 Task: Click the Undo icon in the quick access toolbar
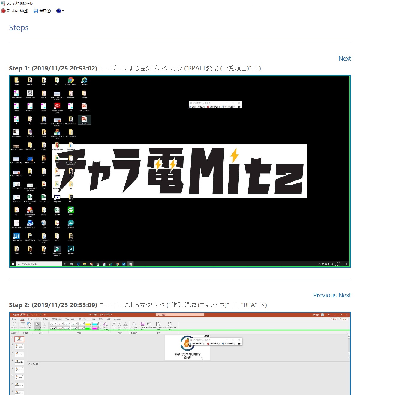pos(32,314)
